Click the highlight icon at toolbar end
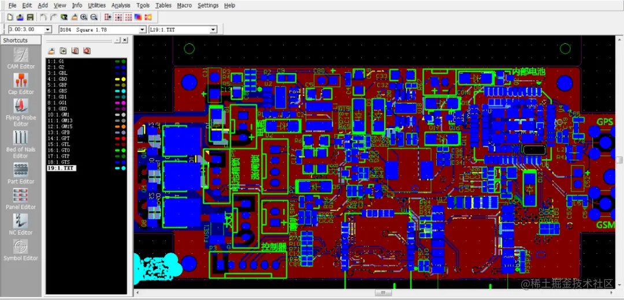 (x=148, y=17)
